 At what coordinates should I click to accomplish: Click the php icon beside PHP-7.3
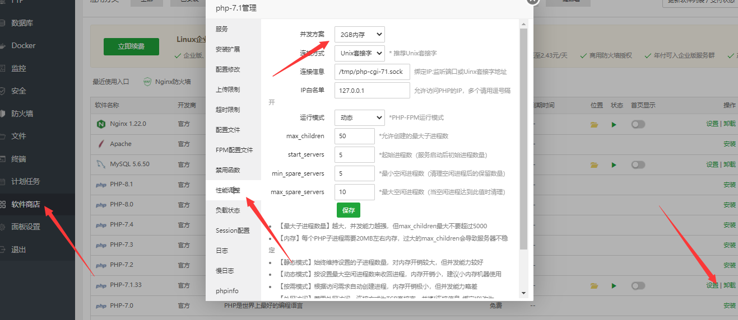101,245
